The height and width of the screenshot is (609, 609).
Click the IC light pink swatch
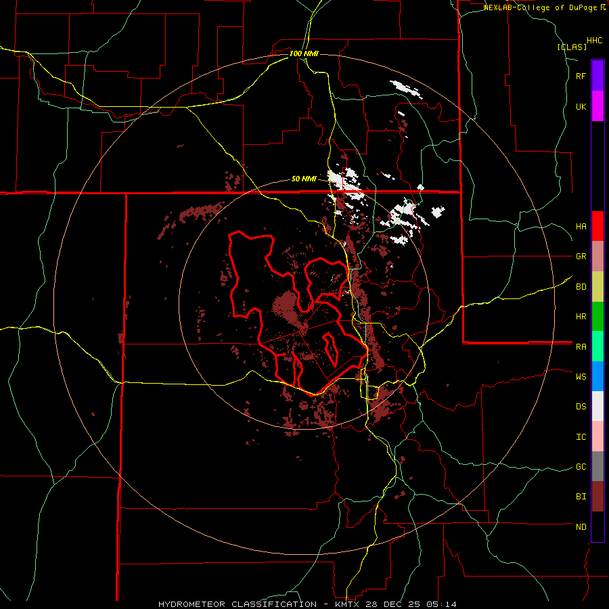click(597, 436)
